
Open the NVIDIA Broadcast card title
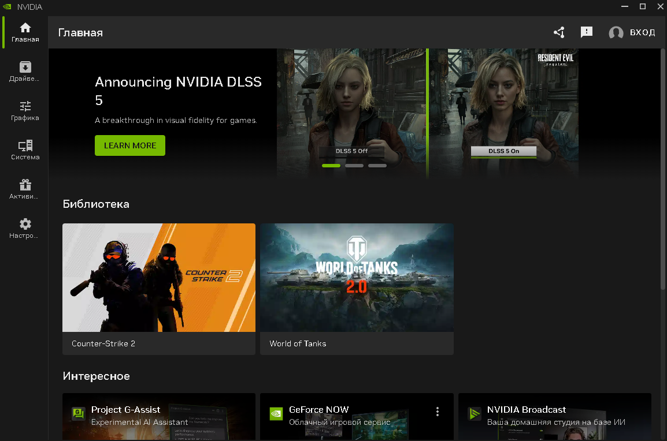[526, 410]
